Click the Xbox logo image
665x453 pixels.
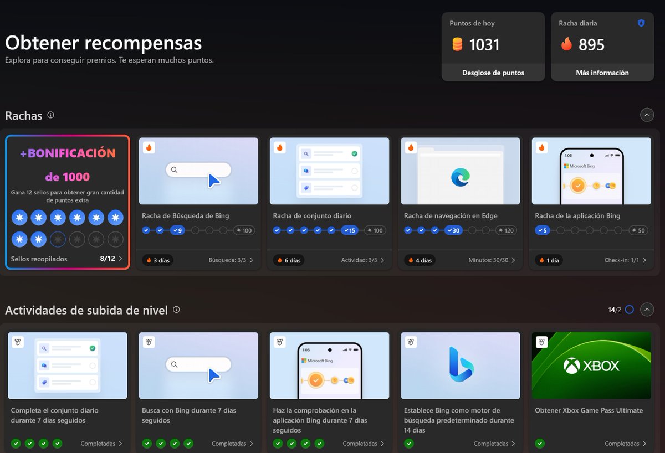(591, 366)
